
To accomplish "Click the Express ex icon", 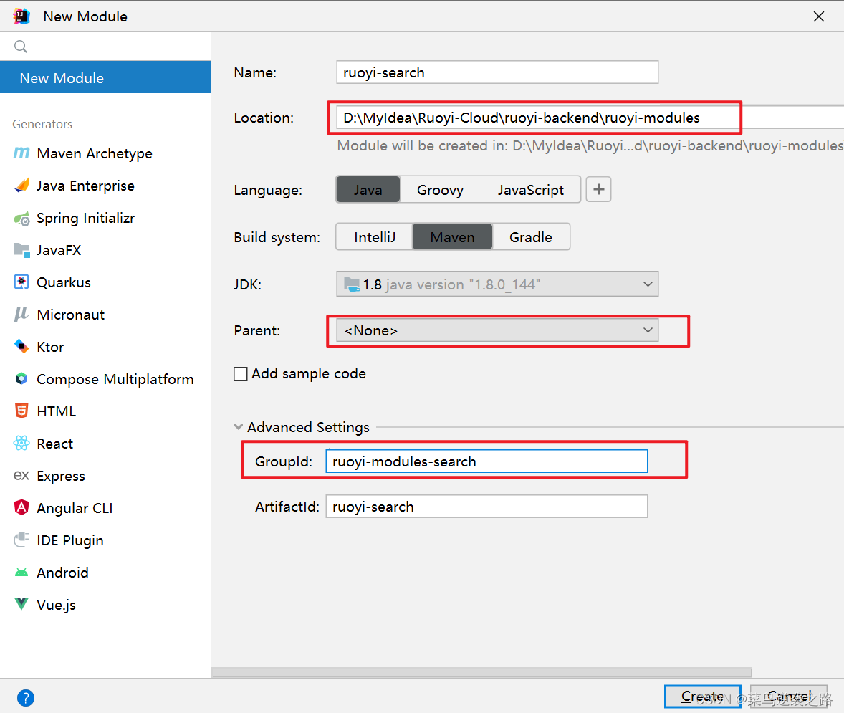I will tap(21, 476).
